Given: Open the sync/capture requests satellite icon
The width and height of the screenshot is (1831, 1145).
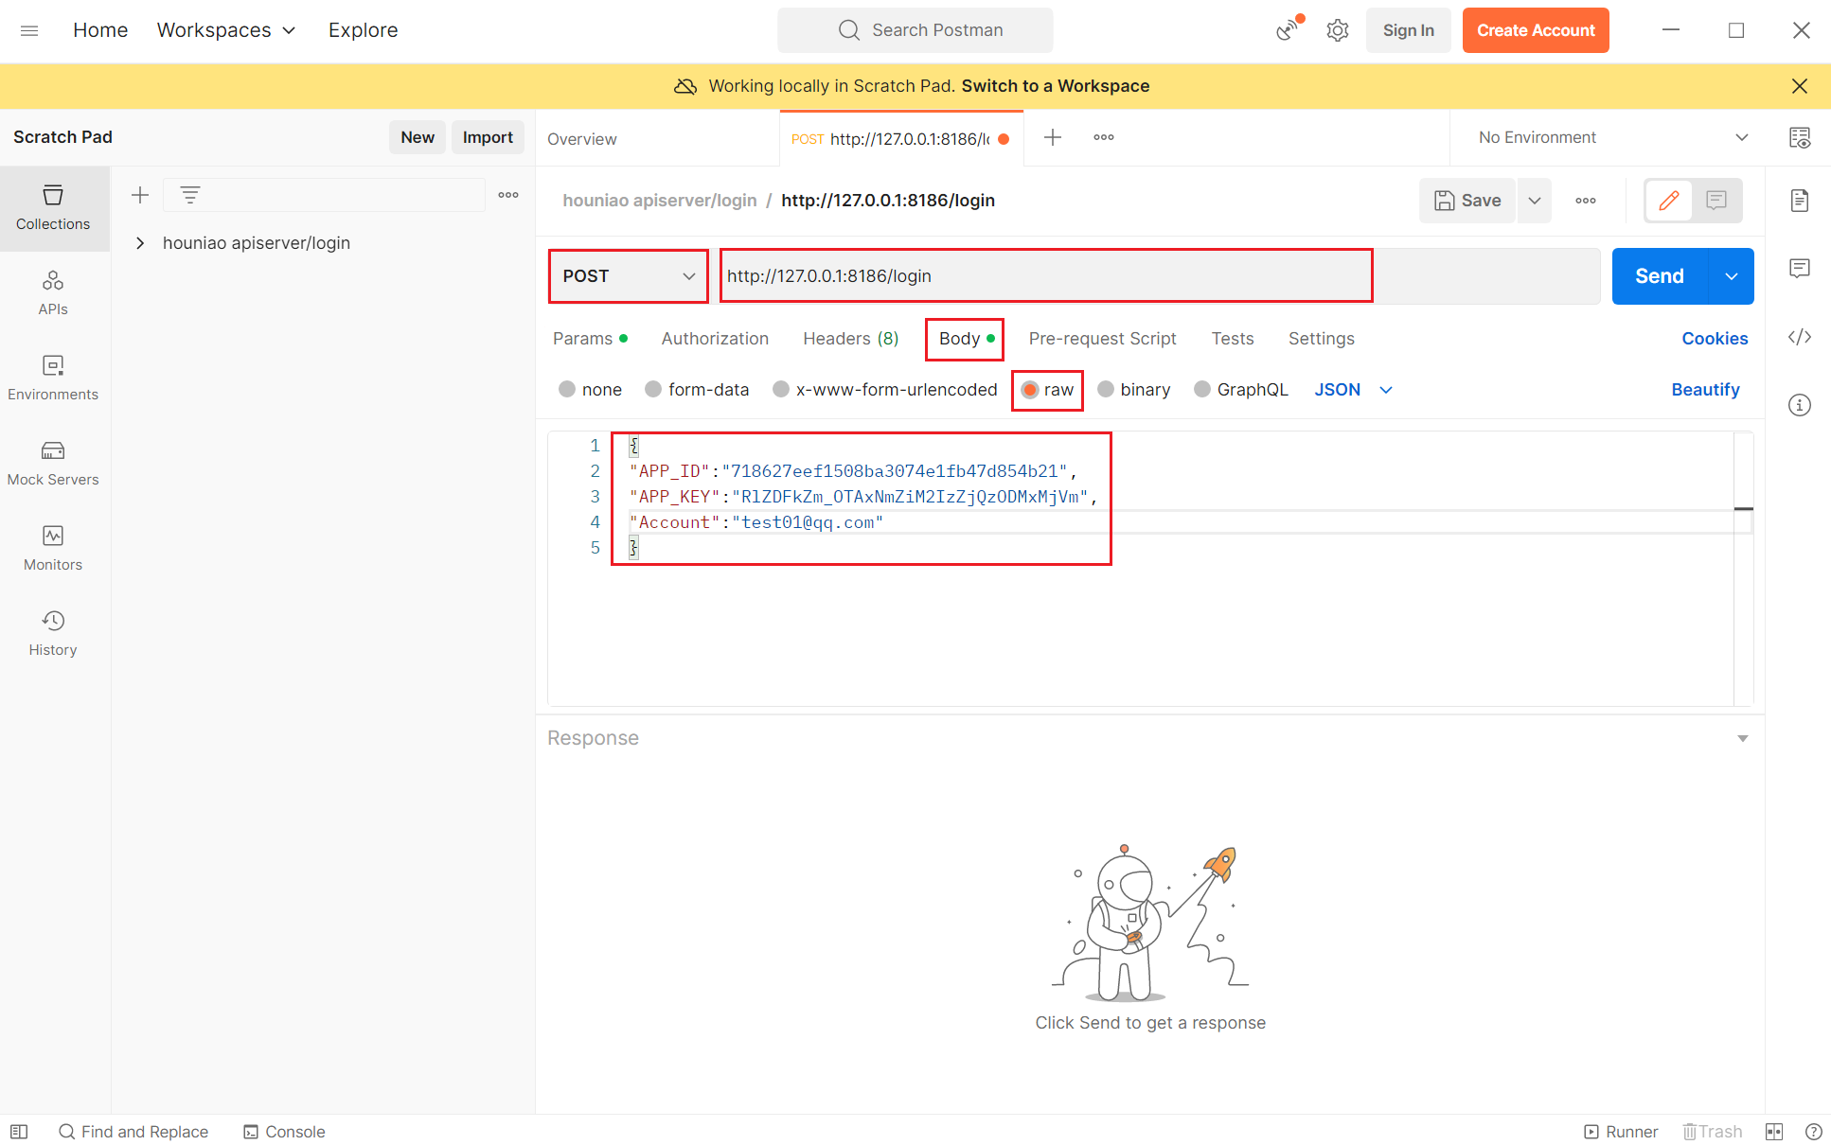Looking at the screenshot, I should coord(1288,30).
